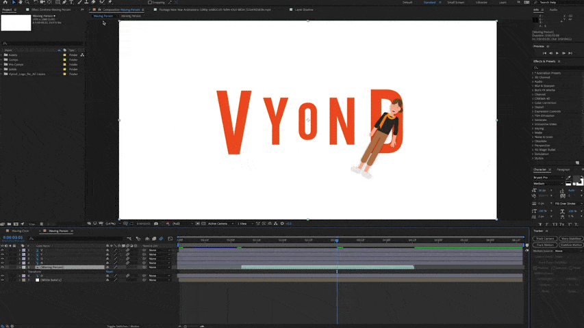Switch to the Audio panel tab
This screenshot has width=584, height=328.
click(553, 10)
